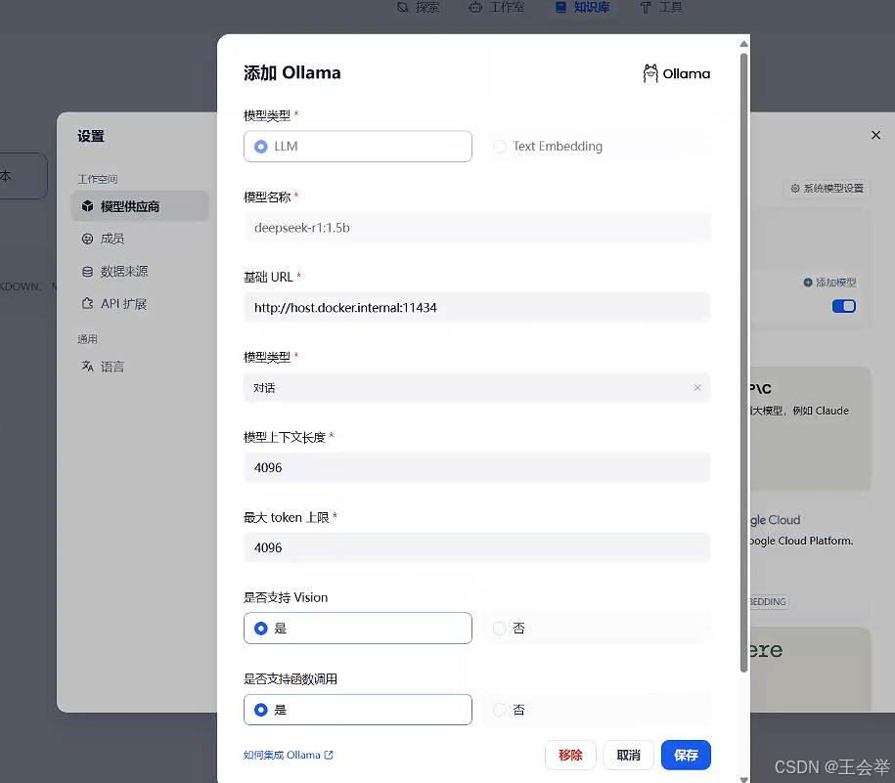895x783 pixels.
Task: Select 是 for Vision support
Action: point(357,629)
